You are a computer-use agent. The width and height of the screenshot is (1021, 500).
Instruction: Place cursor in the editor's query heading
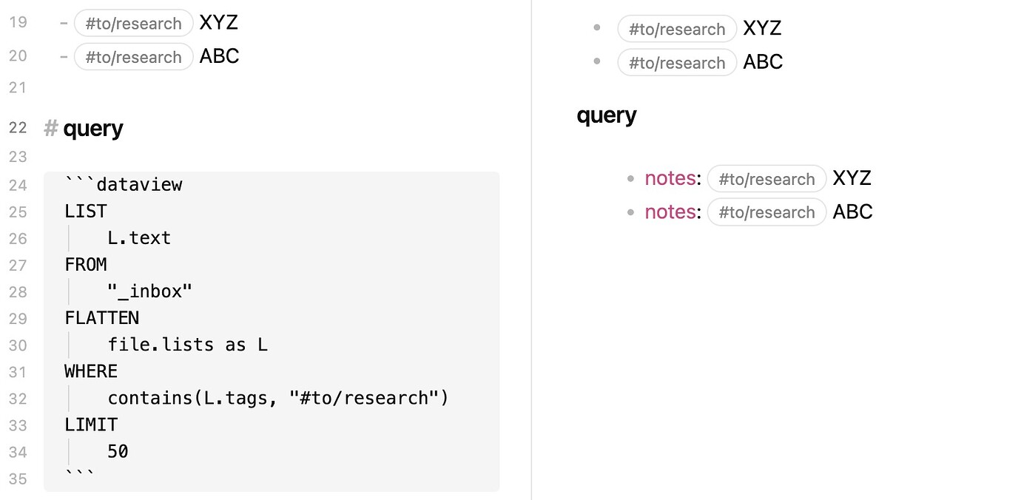pyautogui.click(x=93, y=129)
